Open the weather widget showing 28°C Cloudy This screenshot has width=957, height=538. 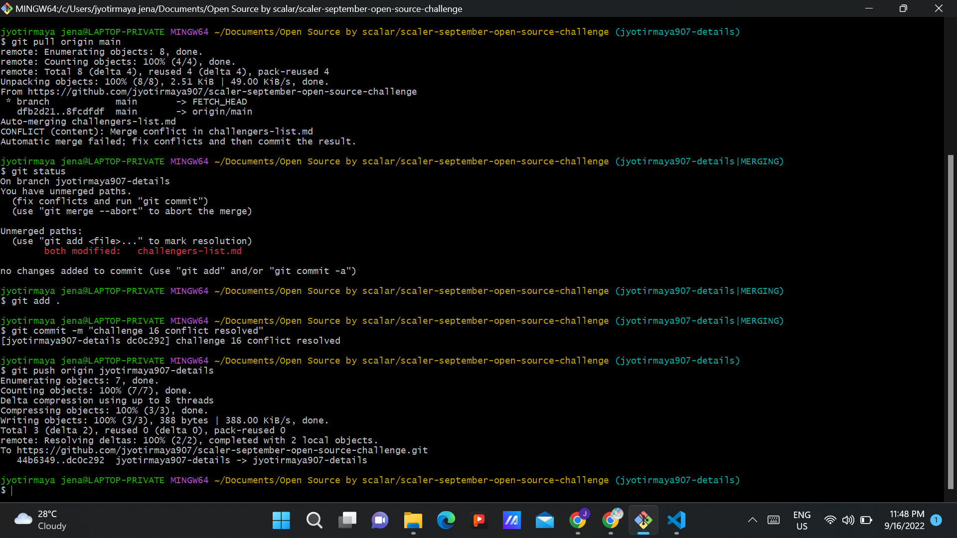click(x=40, y=520)
